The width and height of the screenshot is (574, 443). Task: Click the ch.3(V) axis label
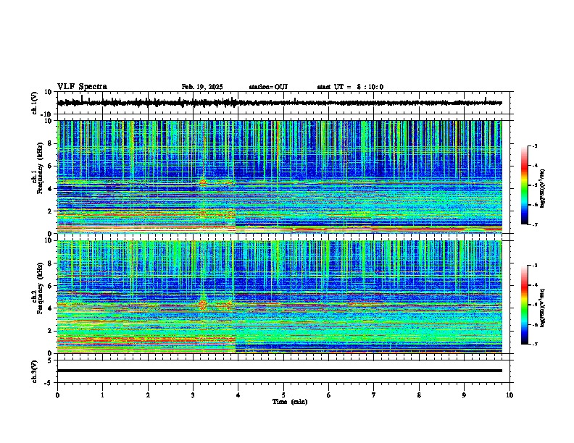[35, 371]
